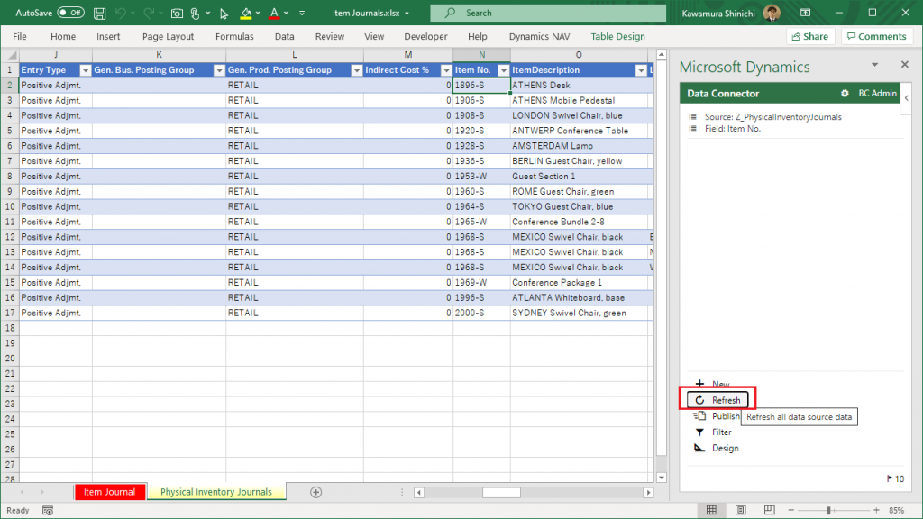Apply the red font color A
923x519 pixels.
point(274,13)
